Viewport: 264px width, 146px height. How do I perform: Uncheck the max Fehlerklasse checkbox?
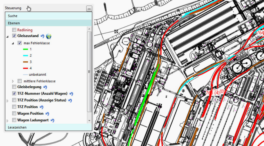pyautogui.click(x=20, y=43)
